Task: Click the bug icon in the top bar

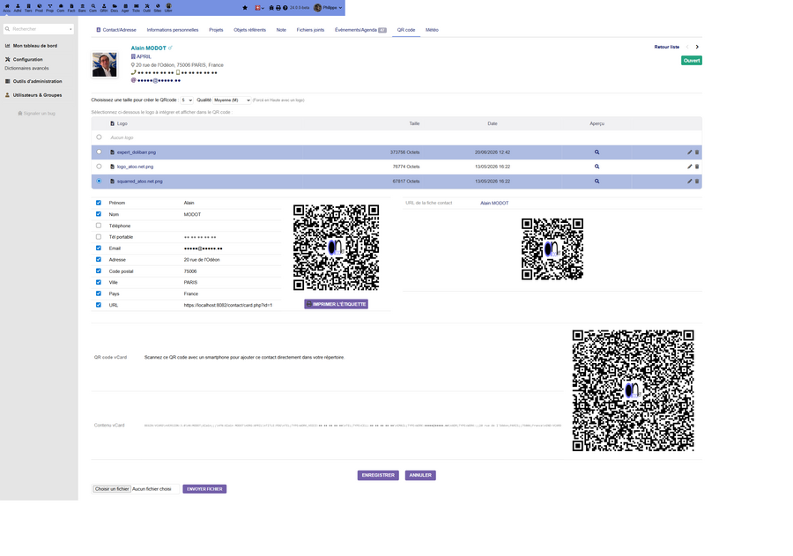Action: coord(271,8)
